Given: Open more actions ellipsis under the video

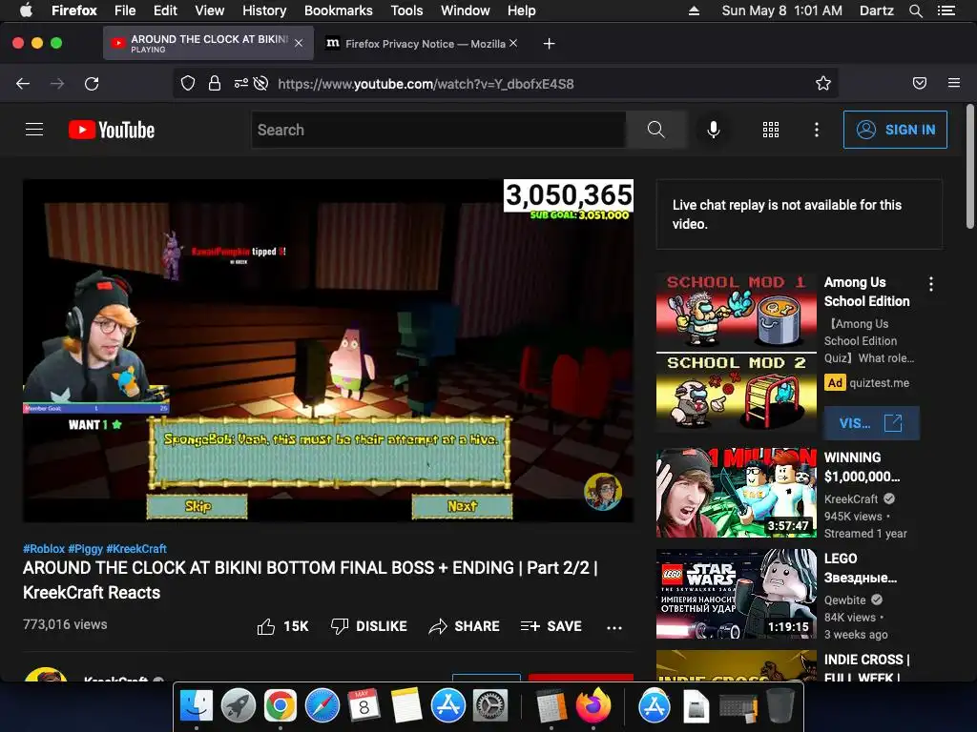Looking at the screenshot, I should (x=614, y=627).
